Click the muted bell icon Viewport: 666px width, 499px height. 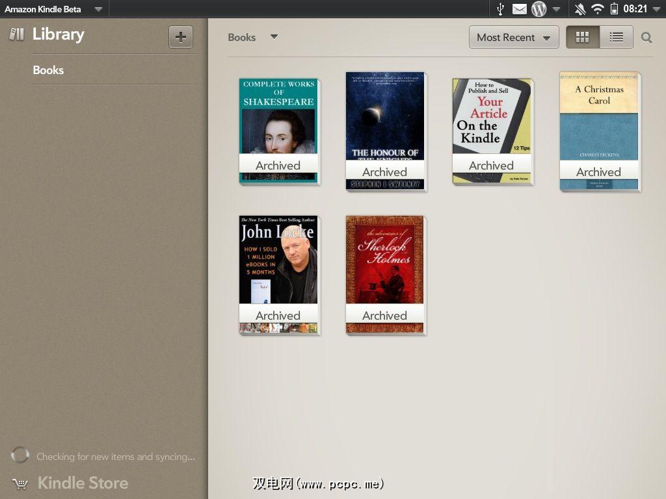click(x=579, y=9)
